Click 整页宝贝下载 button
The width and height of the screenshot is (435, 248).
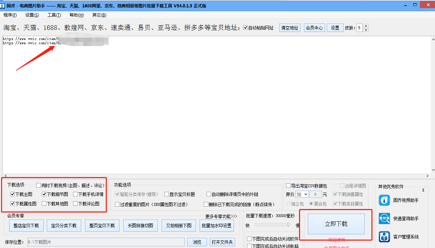click(102, 226)
